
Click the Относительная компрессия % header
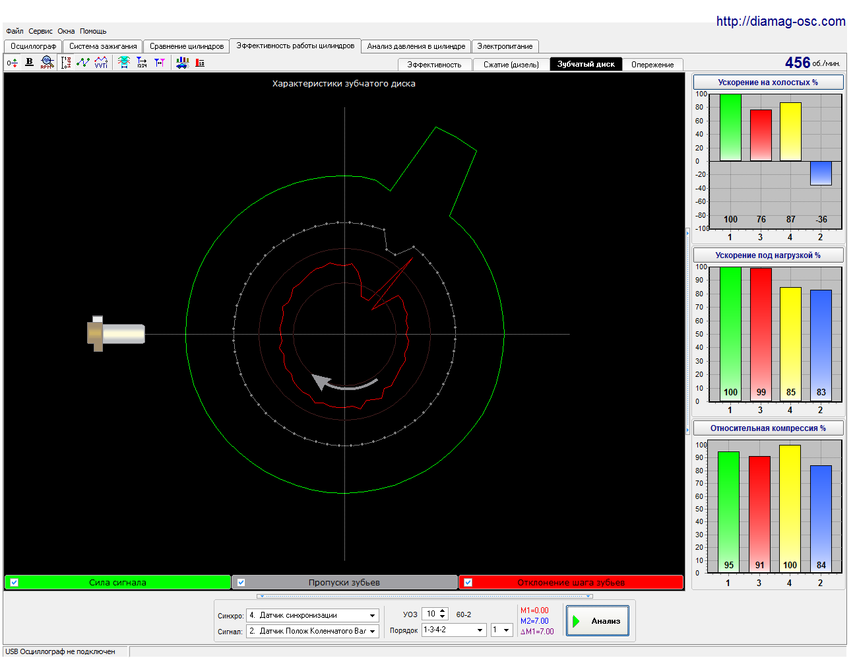768,428
